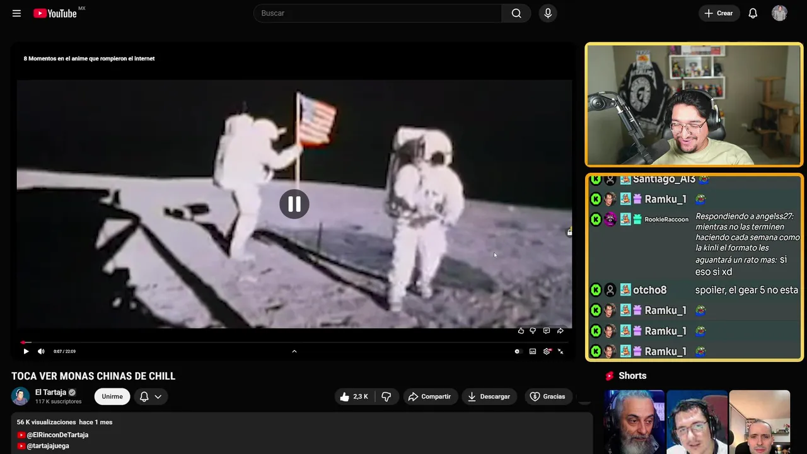Viewport: 807px width, 454px height.
Task: Click 'spoiler, el gear 5 no esta' message
Action: [746, 290]
